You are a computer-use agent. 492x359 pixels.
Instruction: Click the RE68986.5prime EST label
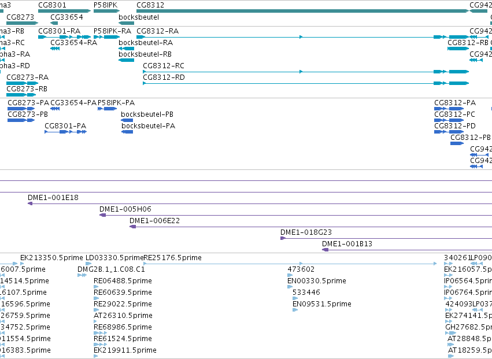[x=123, y=328]
